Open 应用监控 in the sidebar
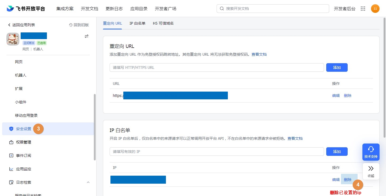386x196 pixels. tap(24, 169)
